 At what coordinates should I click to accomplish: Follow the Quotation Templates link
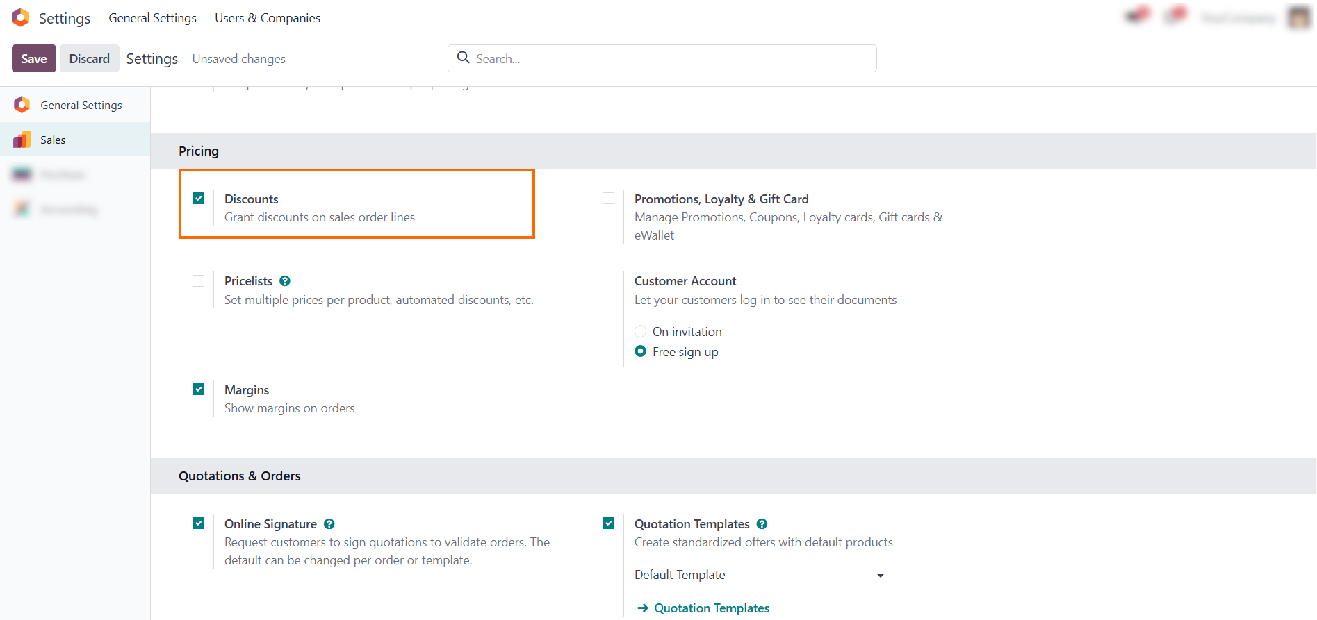712,608
